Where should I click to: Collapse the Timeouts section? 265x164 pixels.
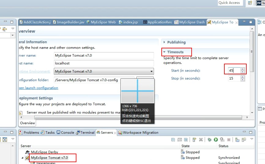[x=164, y=52]
